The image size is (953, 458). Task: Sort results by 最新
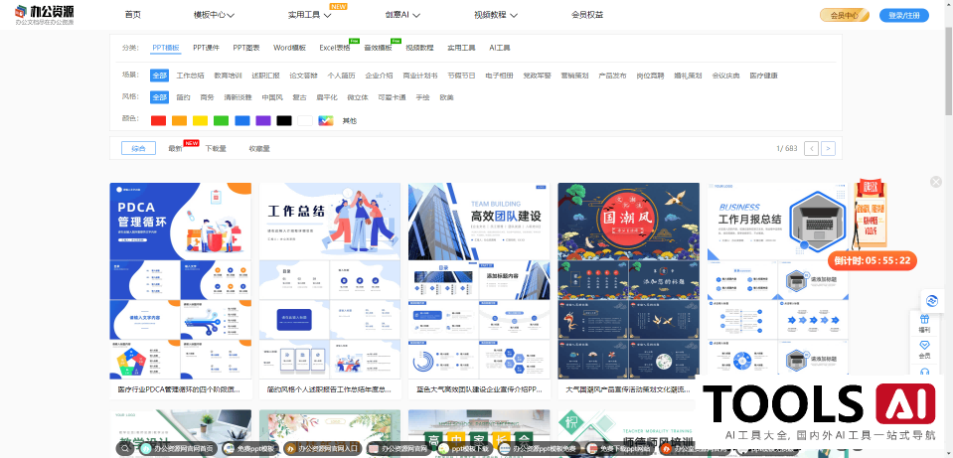[176, 148]
